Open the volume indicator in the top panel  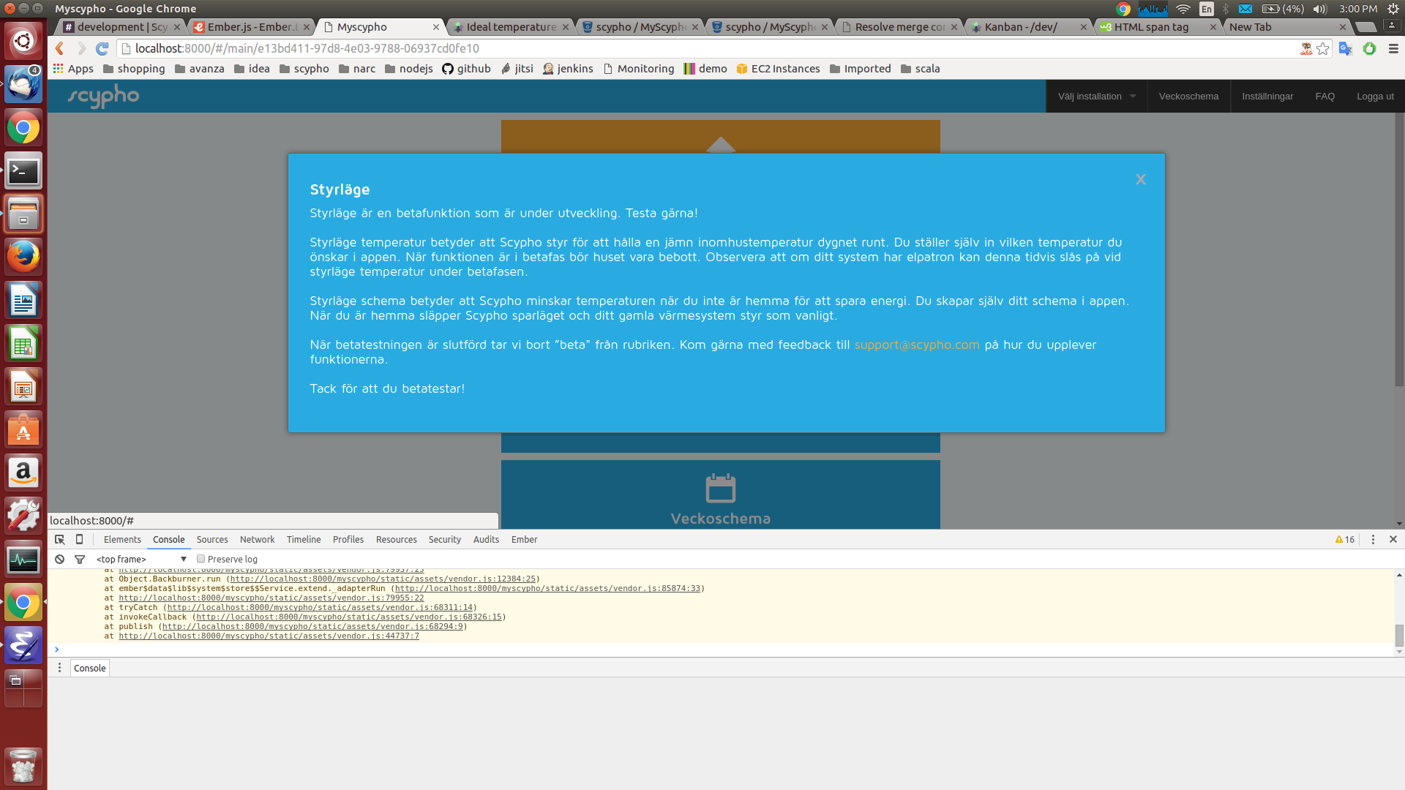[1320, 9]
